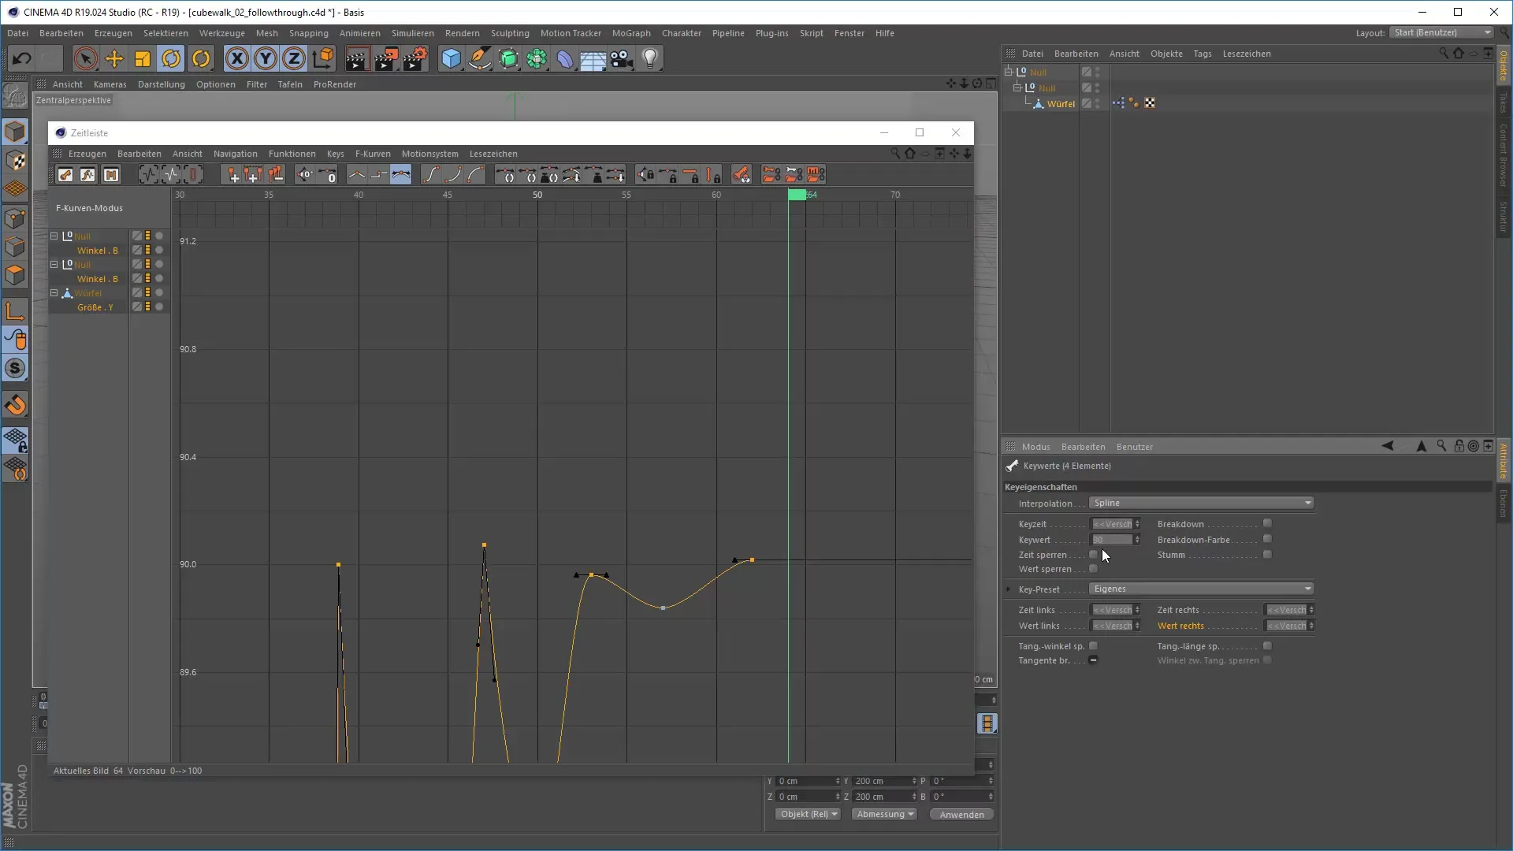
Task: Collapse top Null in object manager
Action: 1008,72
